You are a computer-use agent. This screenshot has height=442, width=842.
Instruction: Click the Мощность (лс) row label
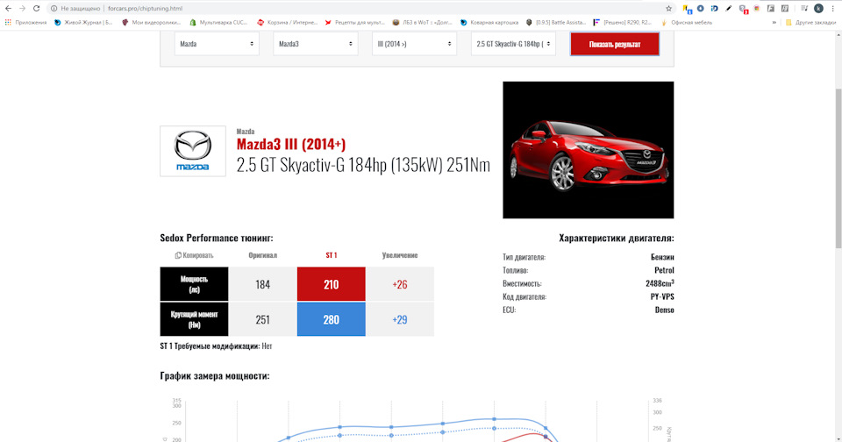194,284
